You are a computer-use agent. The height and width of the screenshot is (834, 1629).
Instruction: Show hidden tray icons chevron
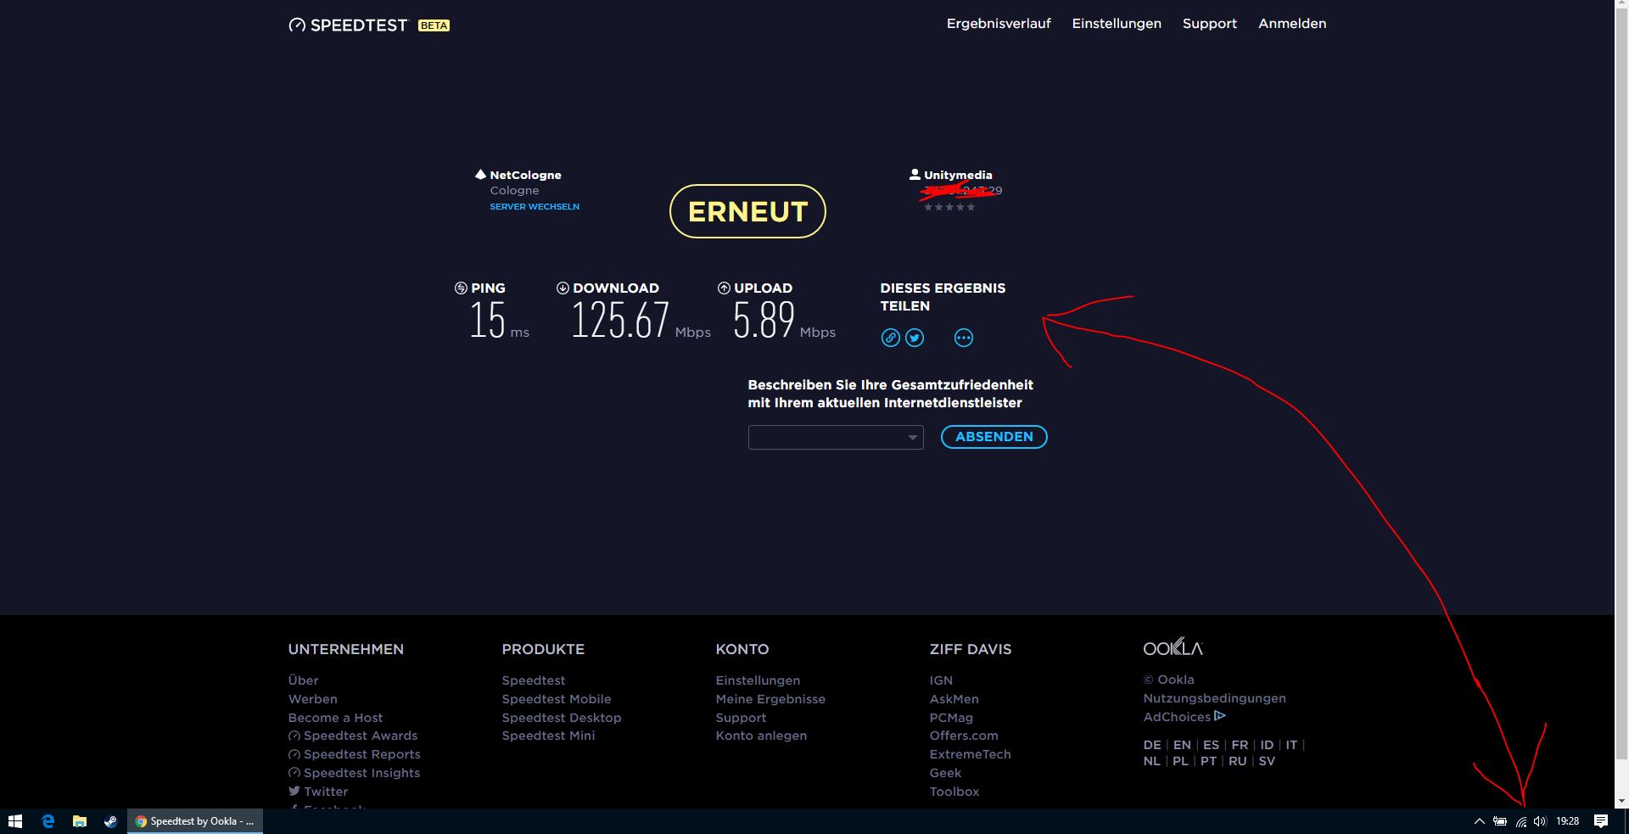[x=1479, y=821]
